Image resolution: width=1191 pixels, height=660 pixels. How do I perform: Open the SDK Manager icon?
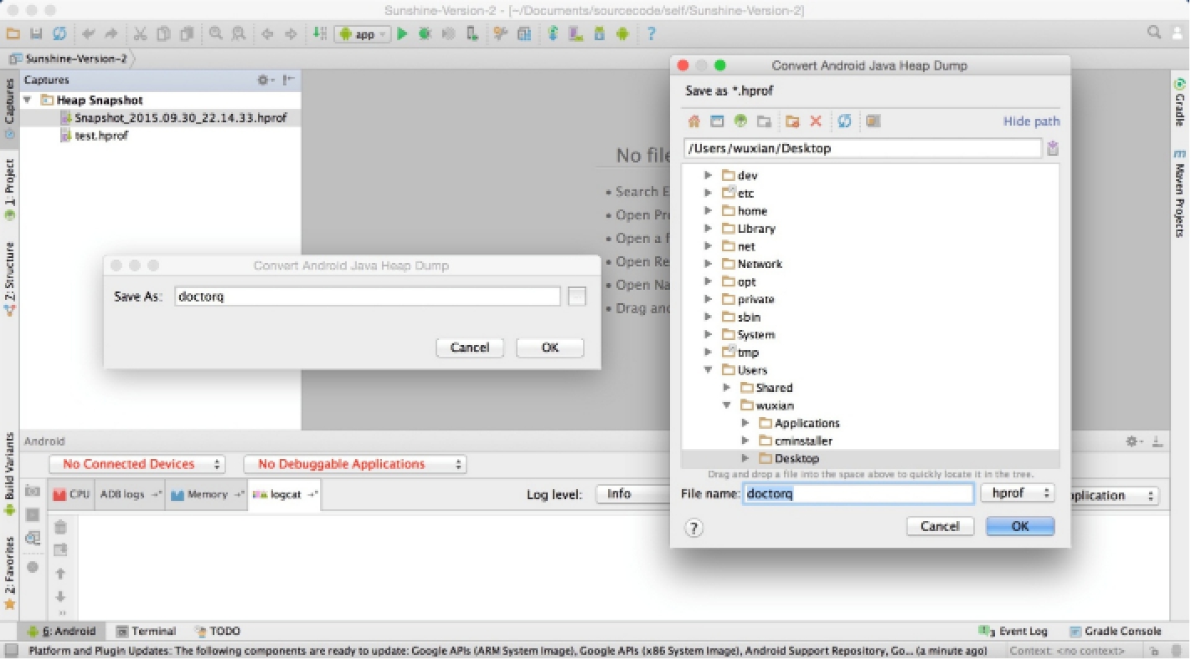click(x=599, y=34)
